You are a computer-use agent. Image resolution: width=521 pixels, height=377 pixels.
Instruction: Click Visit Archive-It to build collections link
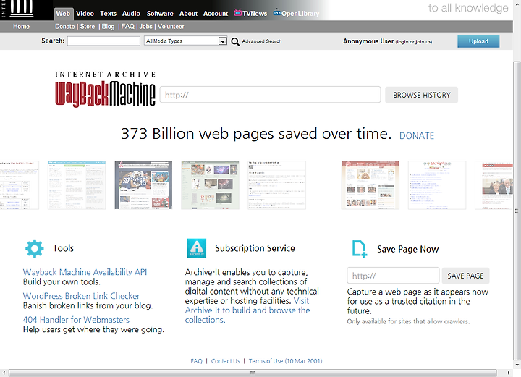pyautogui.click(x=247, y=310)
